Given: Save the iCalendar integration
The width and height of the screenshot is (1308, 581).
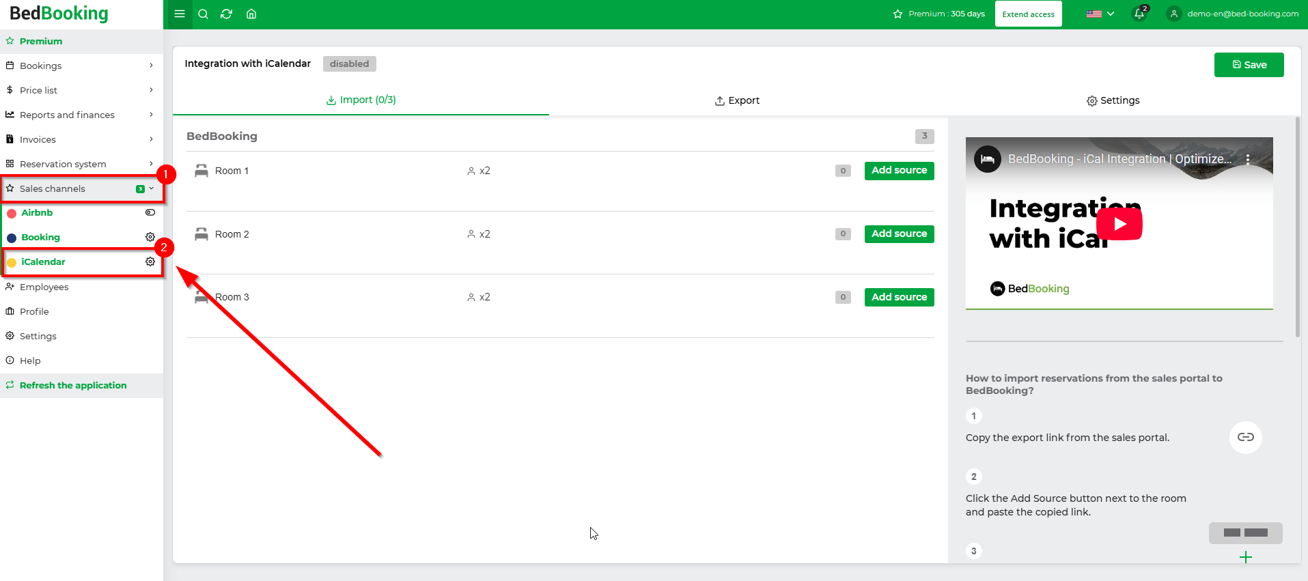Looking at the screenshot, I should pos(1249,65).
